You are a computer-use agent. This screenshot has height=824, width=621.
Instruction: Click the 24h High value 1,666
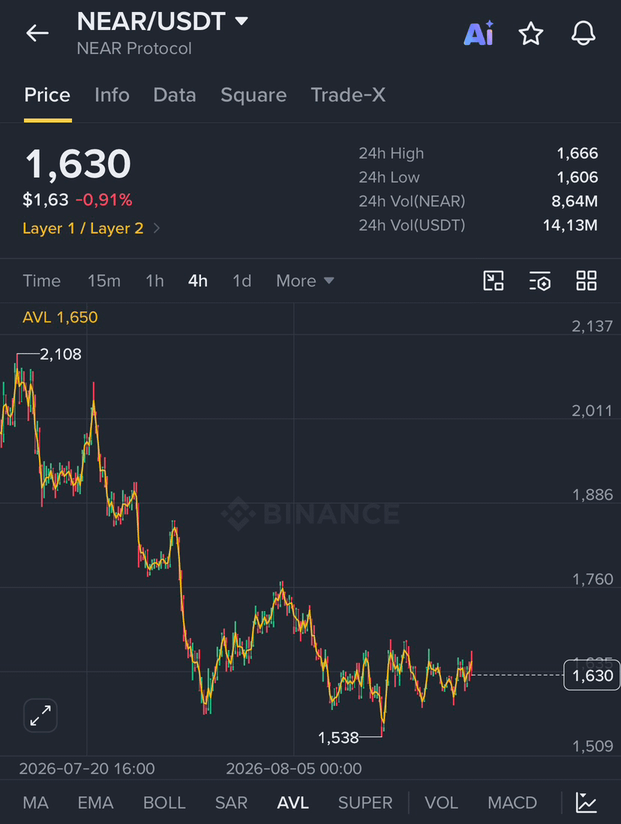click(x=577, y=154)
